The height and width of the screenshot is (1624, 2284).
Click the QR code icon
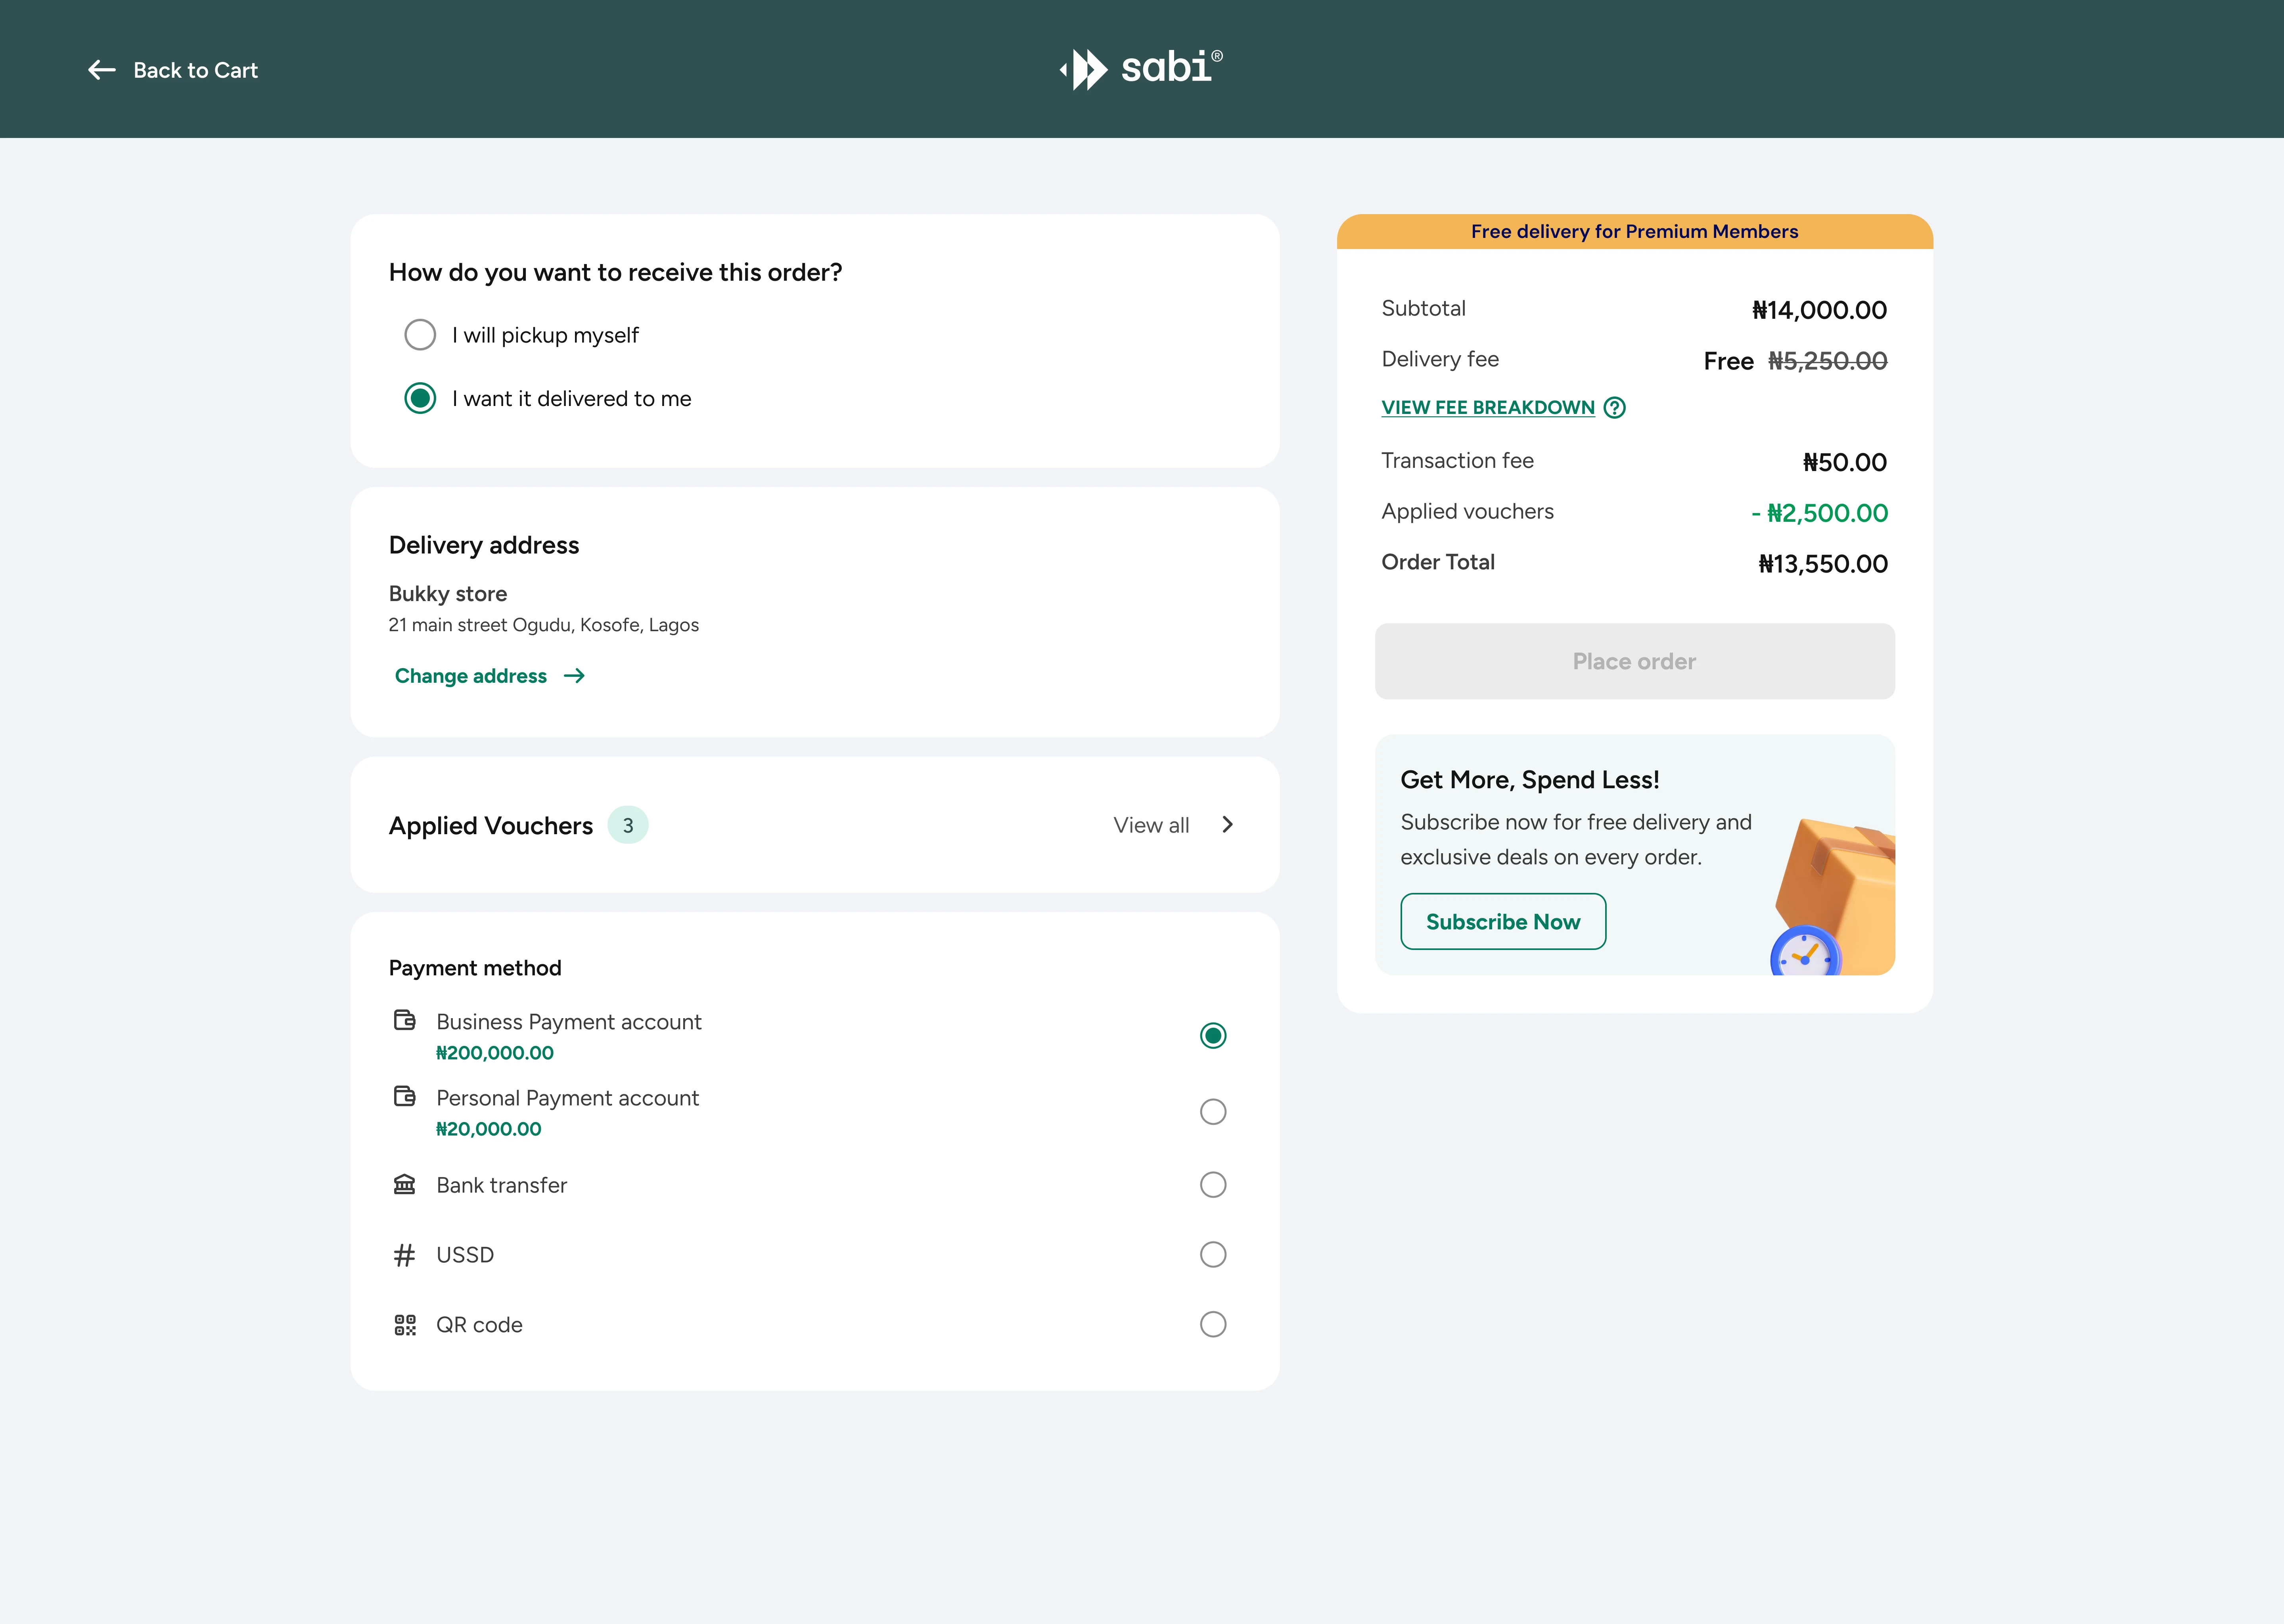click(x=404, y=1325)
